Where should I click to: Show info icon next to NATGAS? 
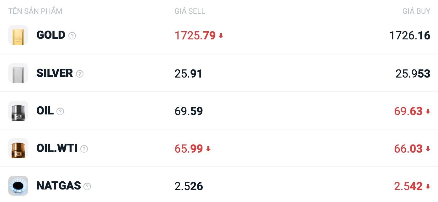click(87, 186)
